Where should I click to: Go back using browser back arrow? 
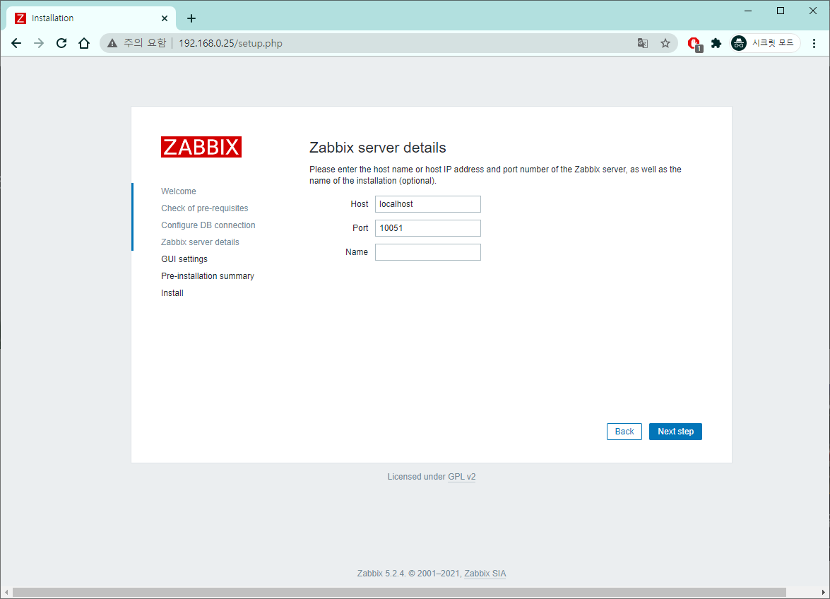(16, 43)
